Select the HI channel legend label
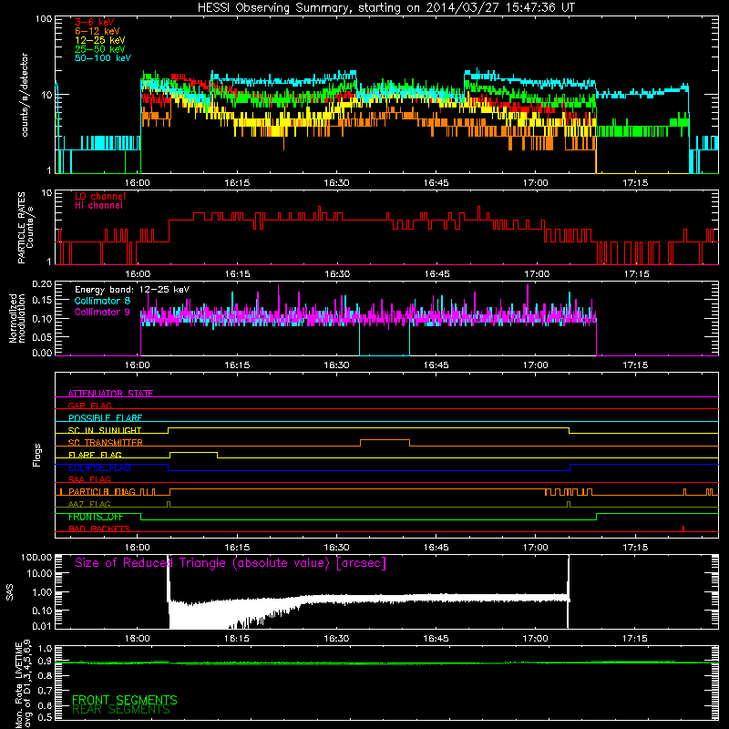The image size is (729, 729). (x=99, y=206)
